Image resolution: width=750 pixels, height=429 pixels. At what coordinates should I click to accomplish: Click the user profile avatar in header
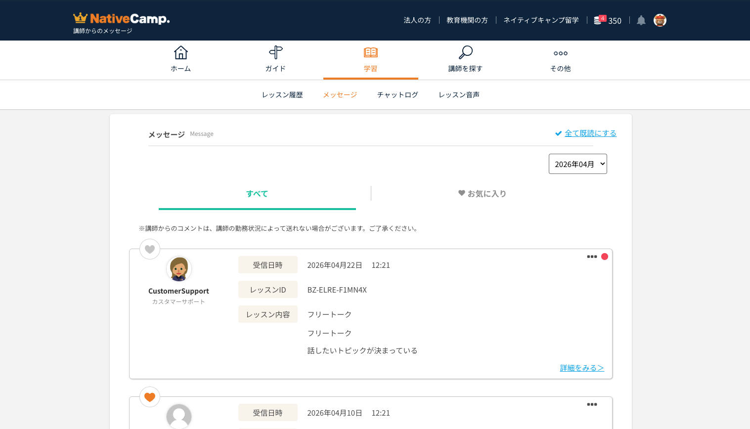coord(660,20)
